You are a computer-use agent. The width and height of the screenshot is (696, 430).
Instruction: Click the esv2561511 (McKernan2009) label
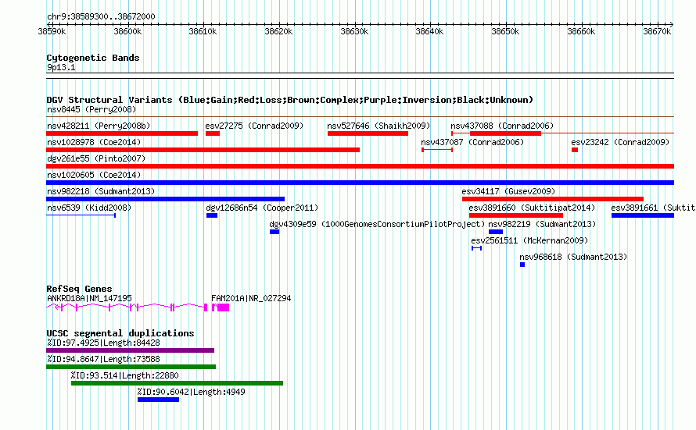point(529,240)
